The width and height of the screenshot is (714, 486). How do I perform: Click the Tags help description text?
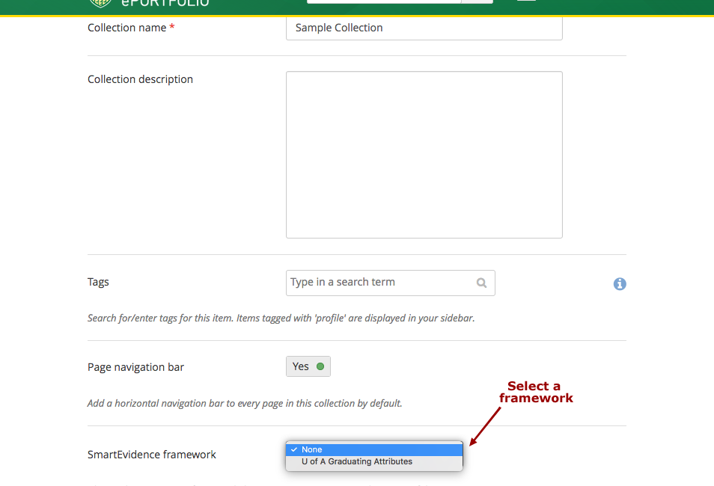(281, 318)
